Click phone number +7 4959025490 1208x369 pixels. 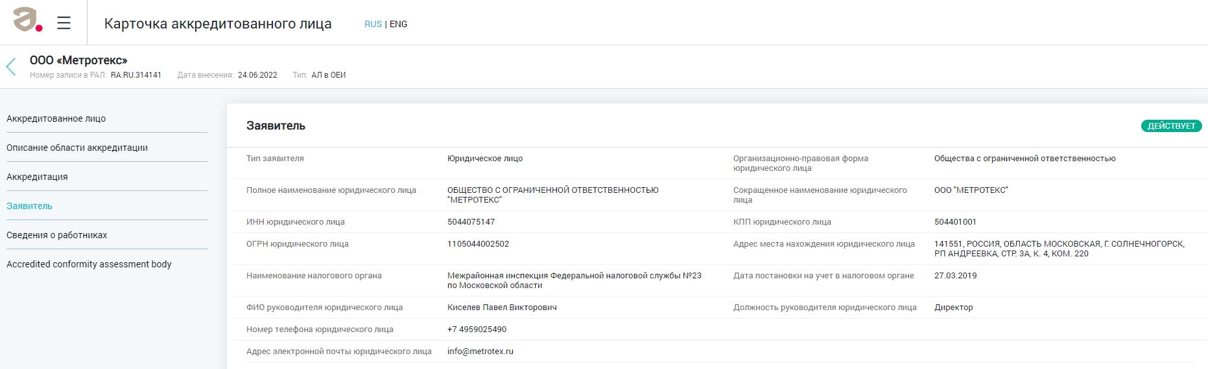coord(477,330)
